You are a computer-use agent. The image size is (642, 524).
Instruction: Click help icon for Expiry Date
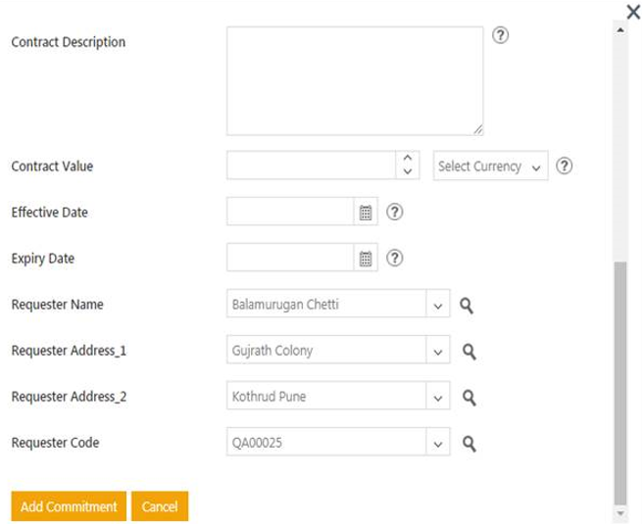tap(394, 259)
